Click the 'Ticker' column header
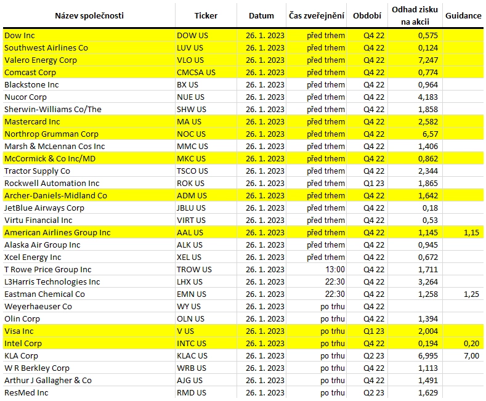 pos(206,16)
